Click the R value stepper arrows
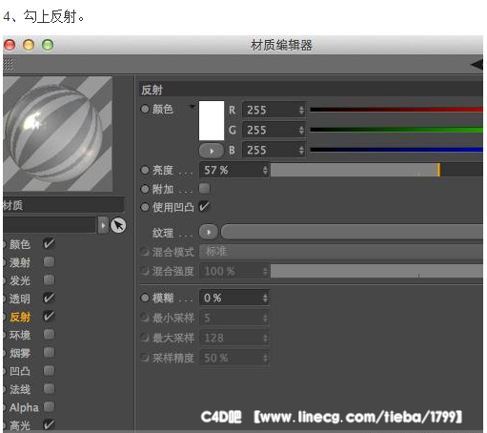 [301, 111]
